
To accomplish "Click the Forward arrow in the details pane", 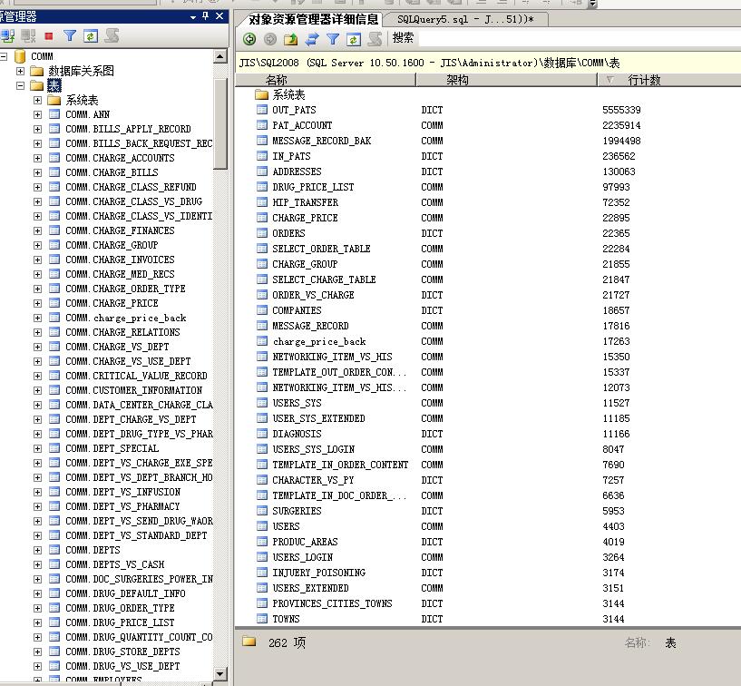I will [270, 39].
